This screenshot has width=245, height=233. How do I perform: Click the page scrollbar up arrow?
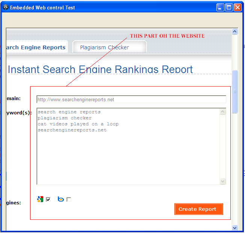pos(235,32)
